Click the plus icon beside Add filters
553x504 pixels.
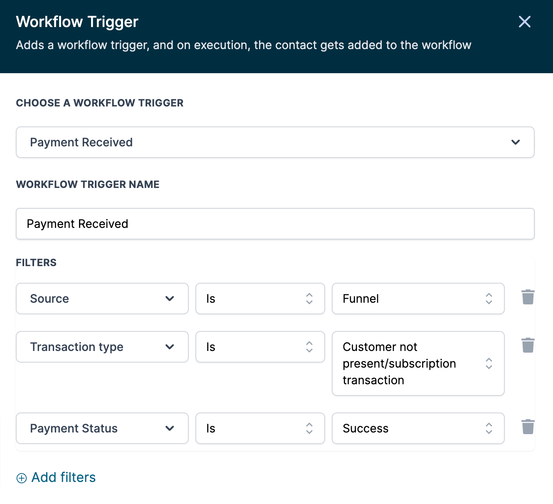point(22,478)
